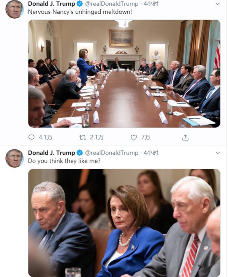Click the 'Nervous Nancy's unhinged meltdown!' text
The width and height of the screenshot is (228, 277).
[x=80, y=12]
